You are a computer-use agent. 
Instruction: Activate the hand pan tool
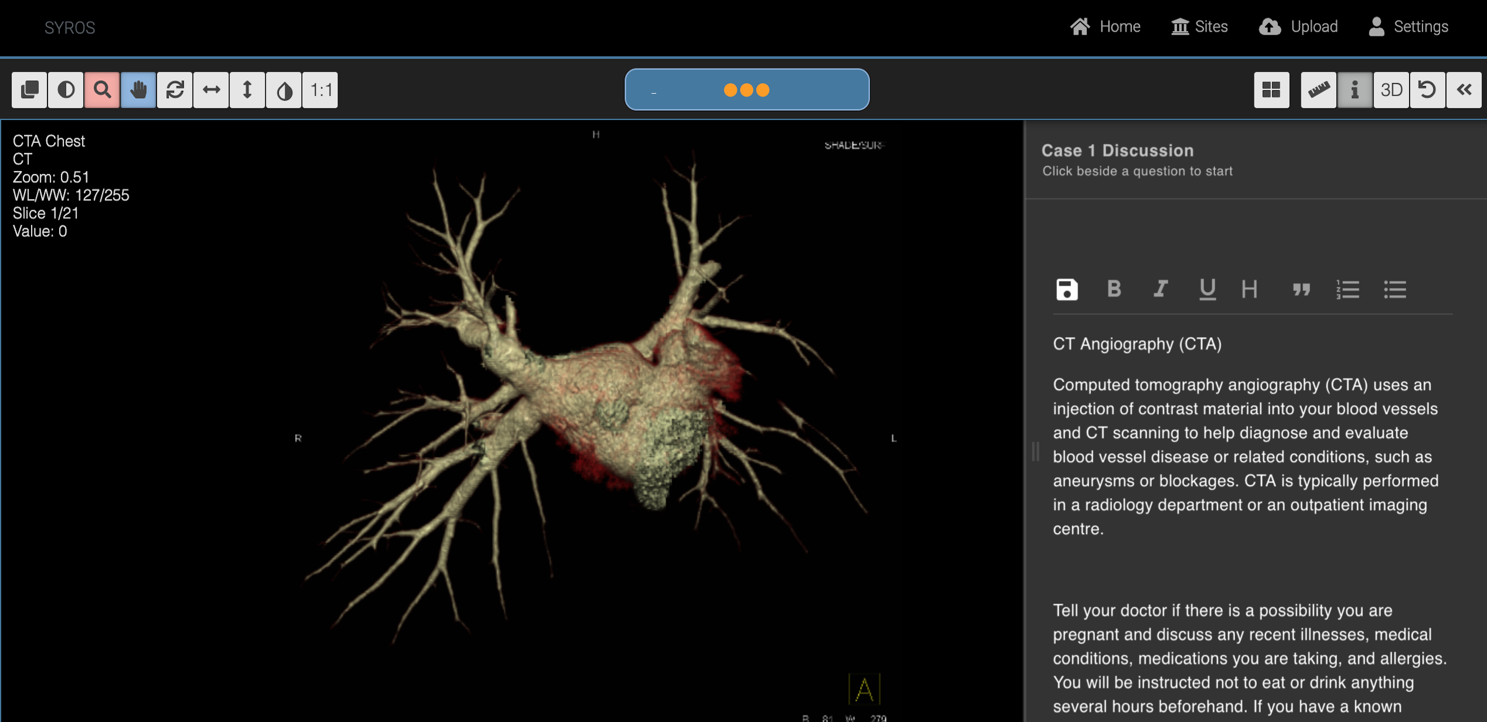click(138, 90)
